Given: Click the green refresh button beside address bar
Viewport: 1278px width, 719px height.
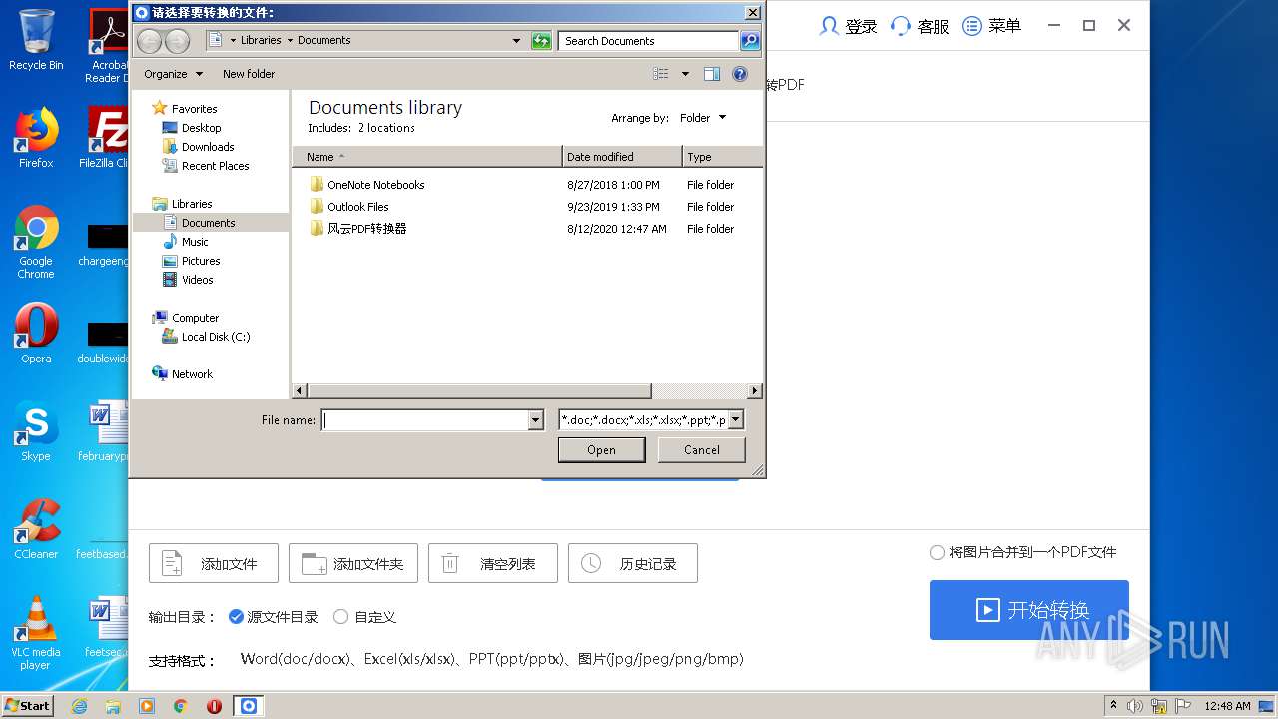Looking at the screenshot, I should [x=541, y=41].
